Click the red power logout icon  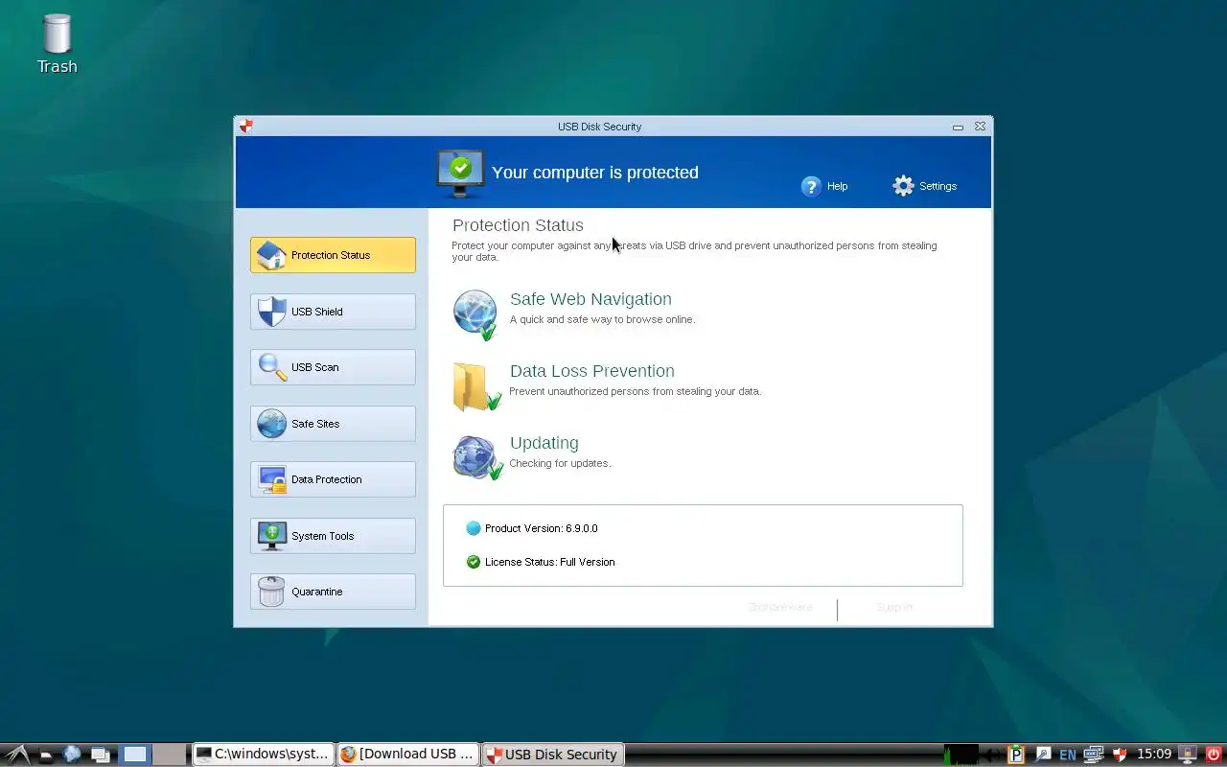click(x=1214, y=755)
